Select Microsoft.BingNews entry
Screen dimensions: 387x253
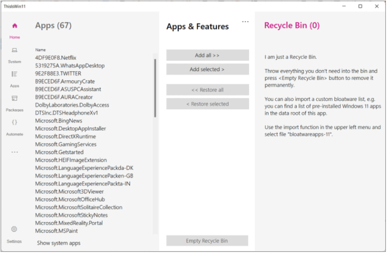click(59, 121)
